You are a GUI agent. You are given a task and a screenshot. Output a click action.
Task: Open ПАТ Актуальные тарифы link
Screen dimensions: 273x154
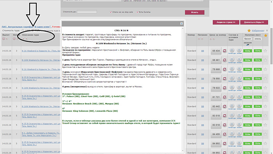click(27, 27)
